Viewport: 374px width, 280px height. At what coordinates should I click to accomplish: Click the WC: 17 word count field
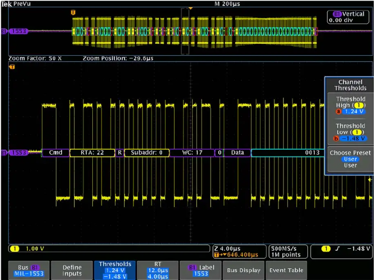(x=192, y=153)
